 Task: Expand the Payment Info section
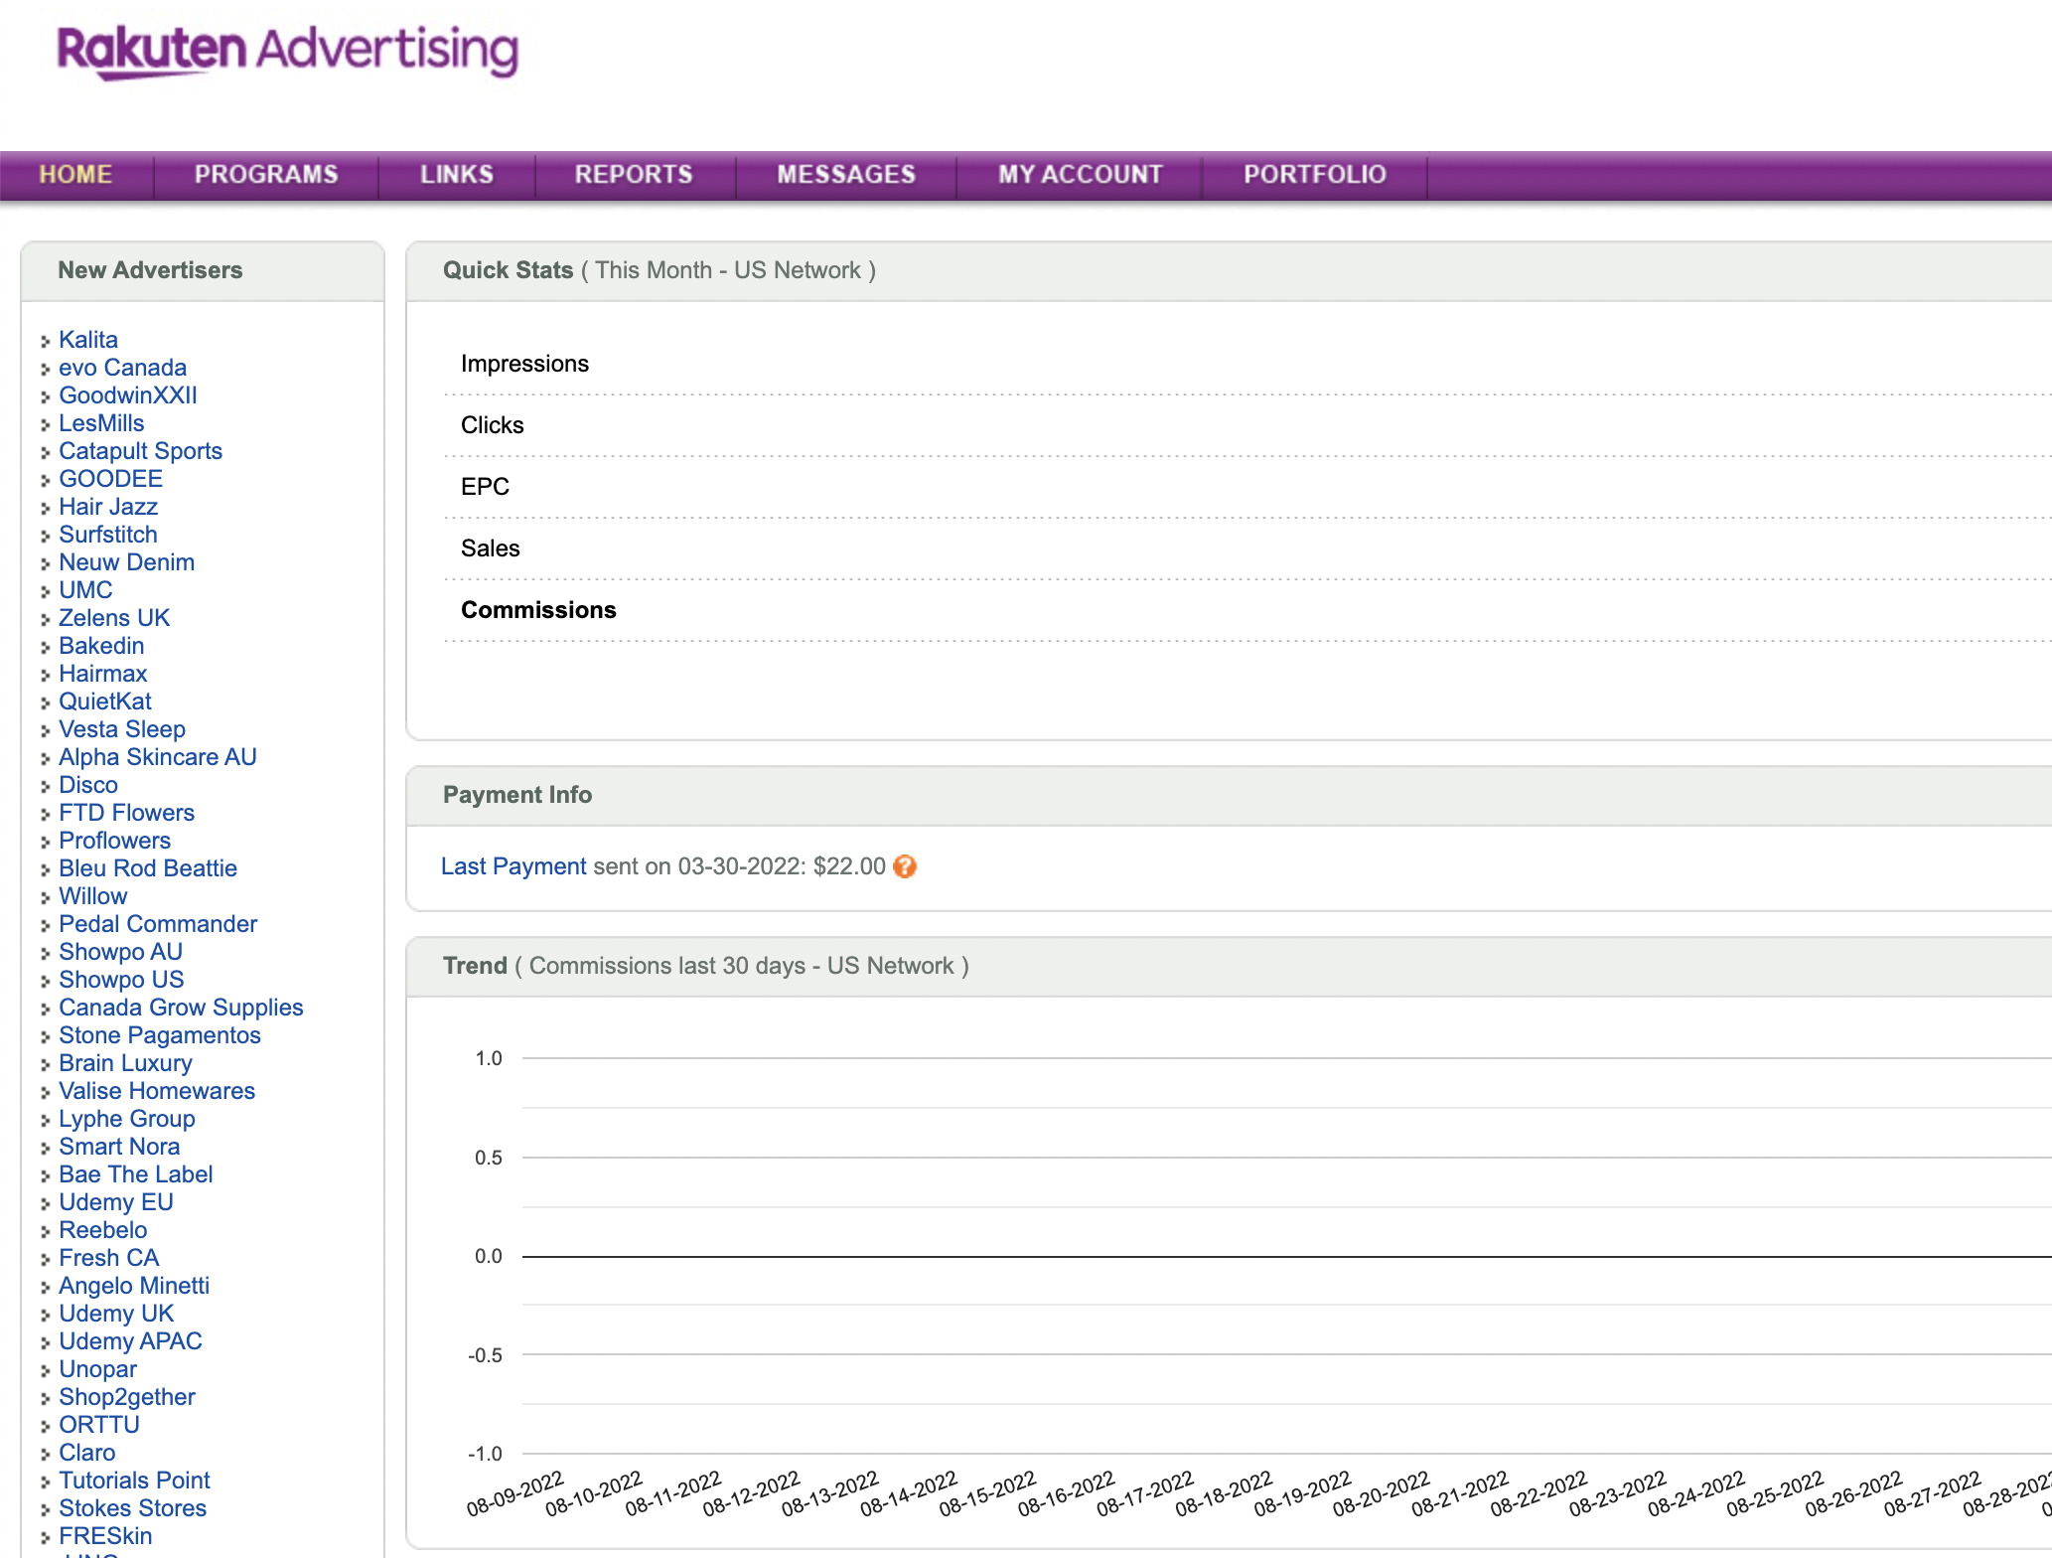(515, 794)
